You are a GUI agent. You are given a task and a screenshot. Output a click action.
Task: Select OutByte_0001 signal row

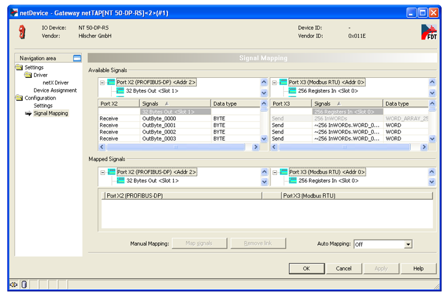[179, 125]
